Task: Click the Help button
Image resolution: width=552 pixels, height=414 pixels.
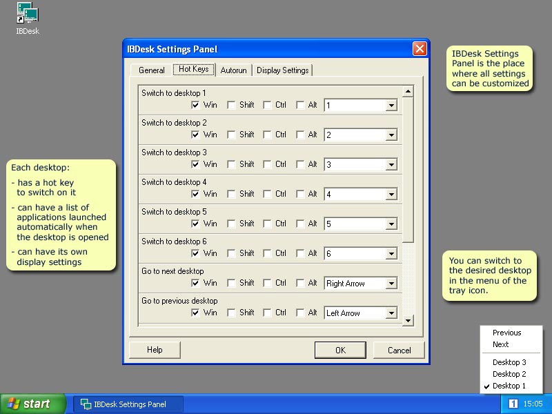Action: 155,350
